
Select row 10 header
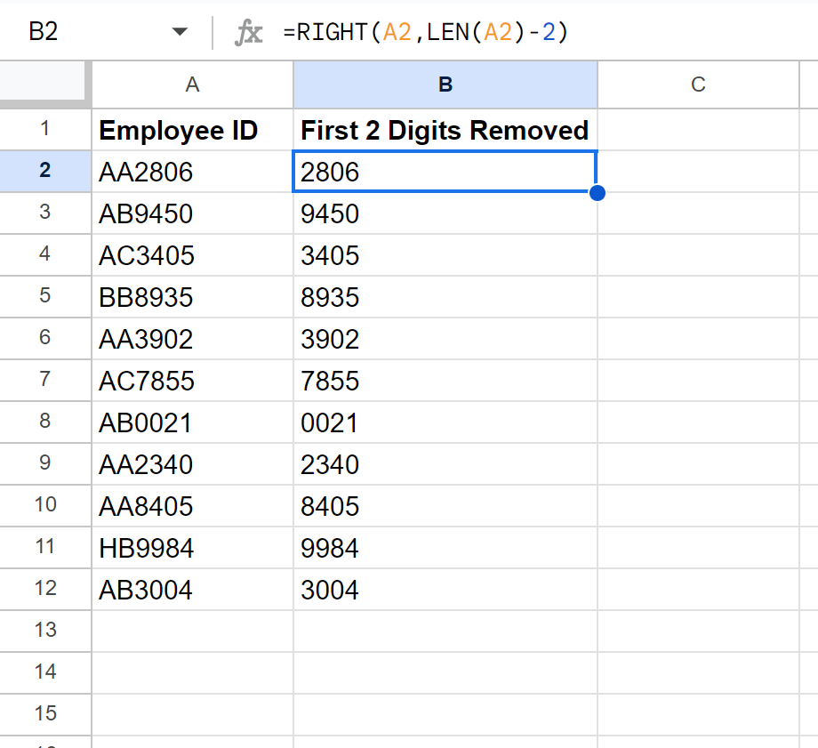(45, 505)
